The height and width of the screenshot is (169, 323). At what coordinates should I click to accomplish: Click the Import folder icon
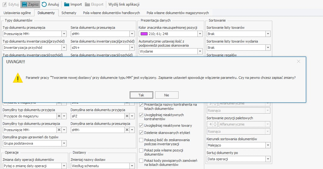click(66, 4)
